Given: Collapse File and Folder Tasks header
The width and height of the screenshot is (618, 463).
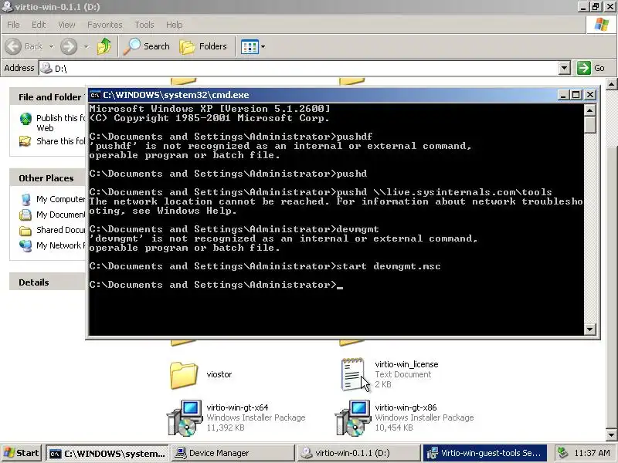Looking at the screenshot, I should tap(47, 97).
